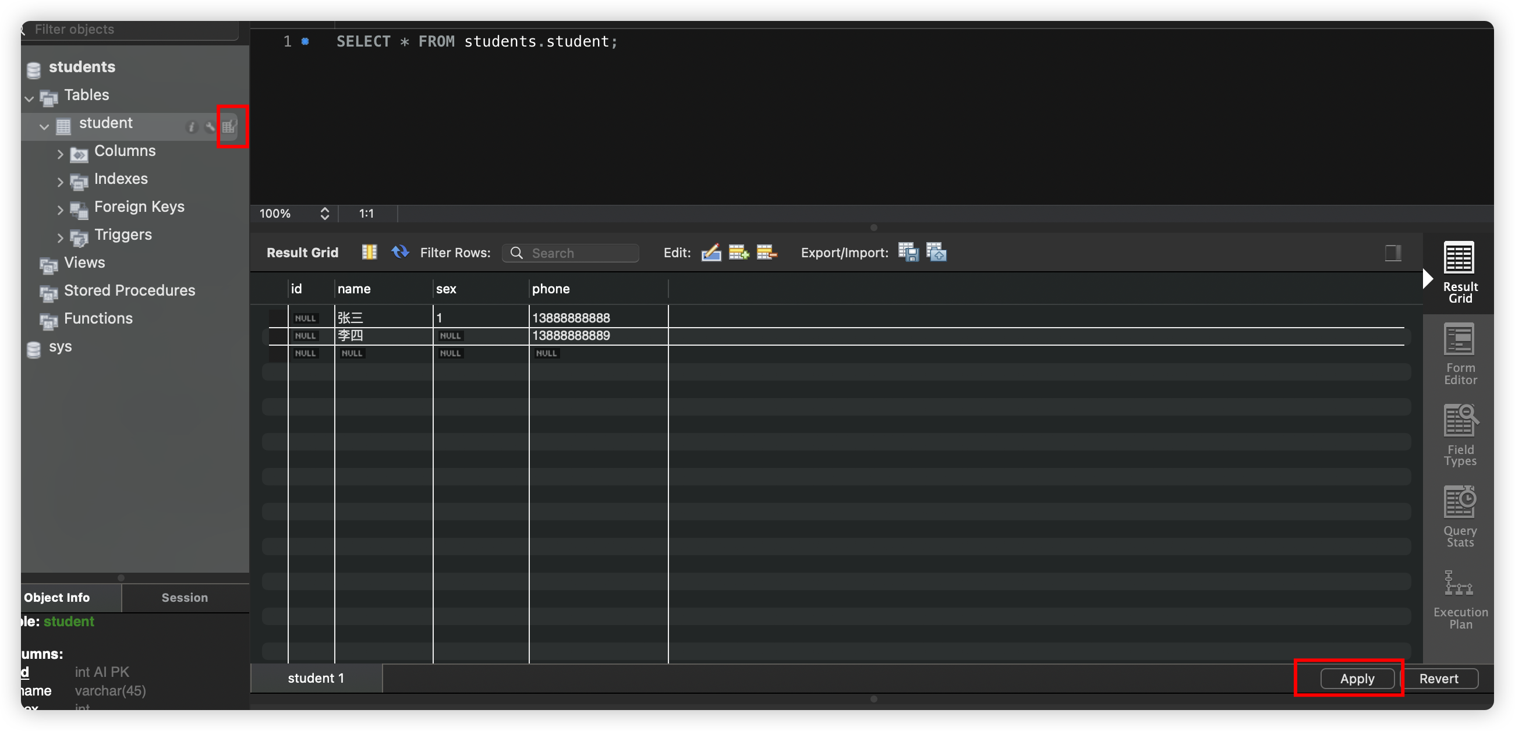Collapse the result side panel arrow
This screenshot has width=1515, height=731.
click(1427, 278)
